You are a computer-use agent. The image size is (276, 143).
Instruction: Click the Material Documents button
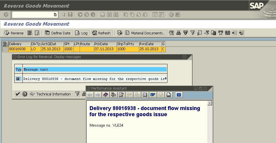pyautogui.click(x=146, y=33)
